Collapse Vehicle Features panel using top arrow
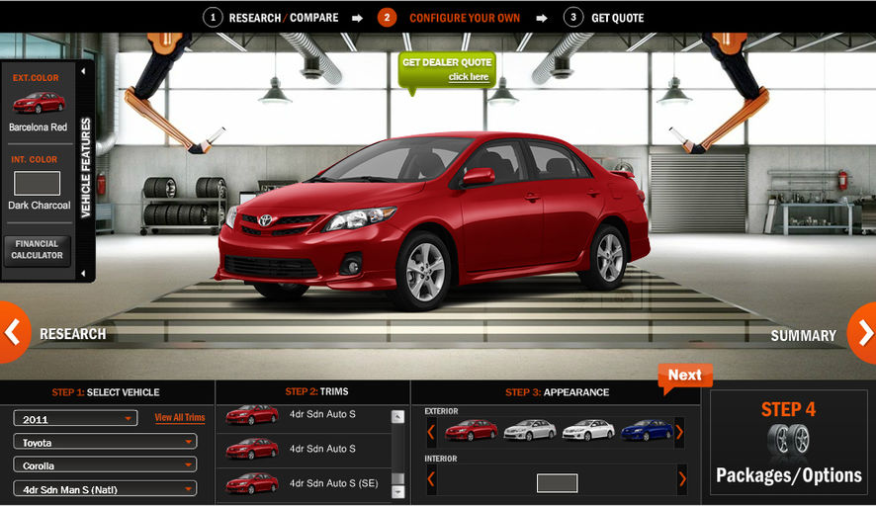 click(x=83, y=71)
